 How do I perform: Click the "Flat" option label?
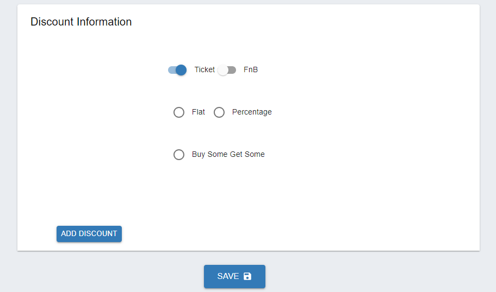[199, 112]
